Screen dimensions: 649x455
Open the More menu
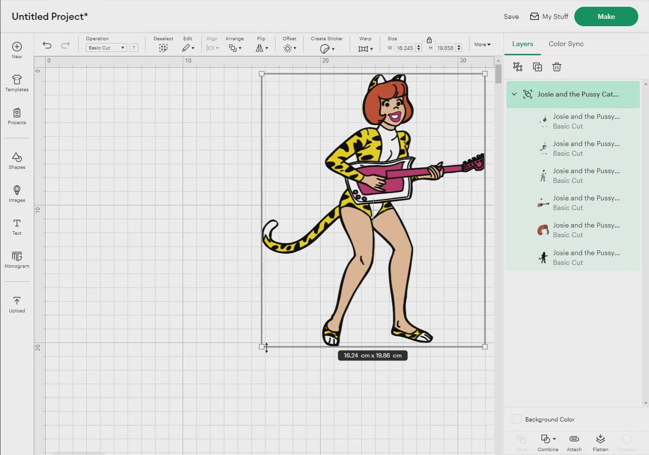pos(482,44)
